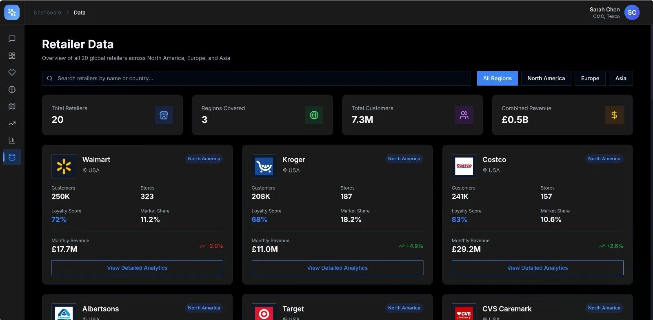Open the brain insights sidebar icon
This screenshot has width=653, height=320.
click(12, 89)
